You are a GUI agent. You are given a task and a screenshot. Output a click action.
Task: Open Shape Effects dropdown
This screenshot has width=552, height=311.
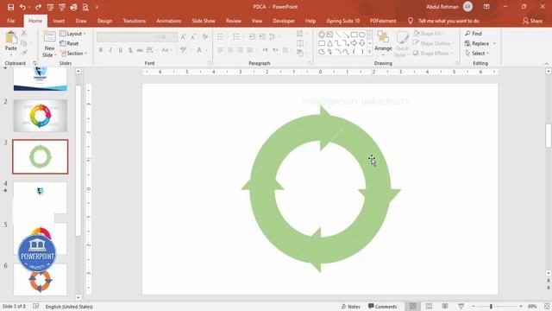433,54
